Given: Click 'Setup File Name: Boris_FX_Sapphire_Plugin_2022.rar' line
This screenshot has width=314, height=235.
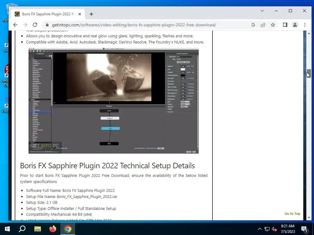Looking at the screenshot, I should [72, 197].
